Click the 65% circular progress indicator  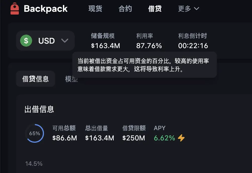35,133
